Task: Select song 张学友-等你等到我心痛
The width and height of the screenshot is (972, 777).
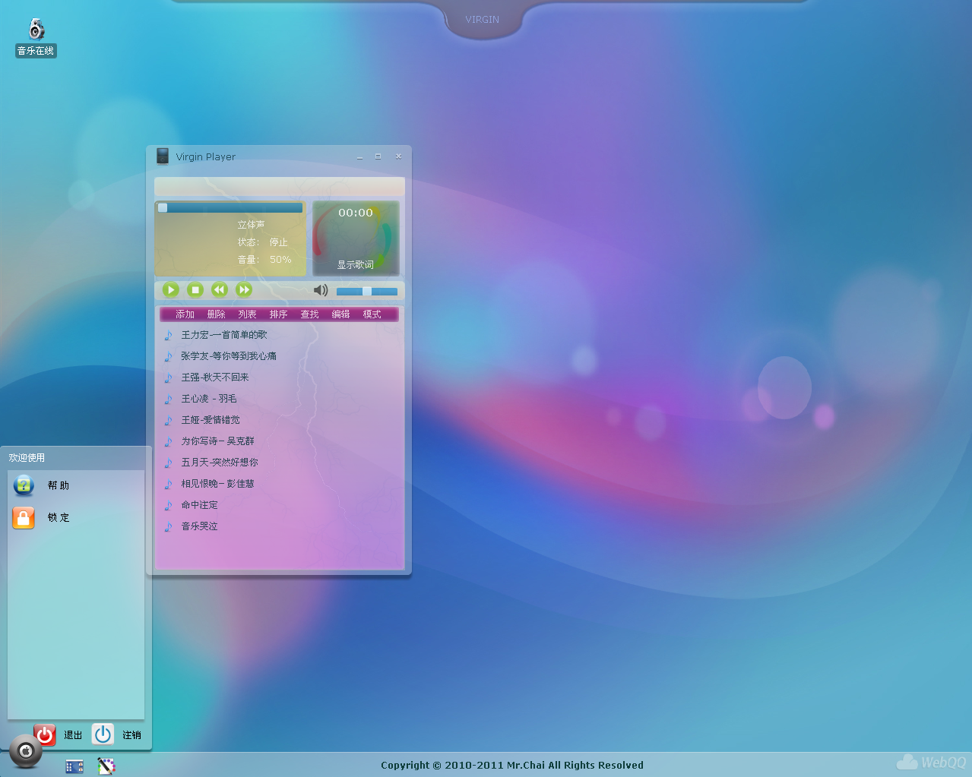Action: coord(229,356)
